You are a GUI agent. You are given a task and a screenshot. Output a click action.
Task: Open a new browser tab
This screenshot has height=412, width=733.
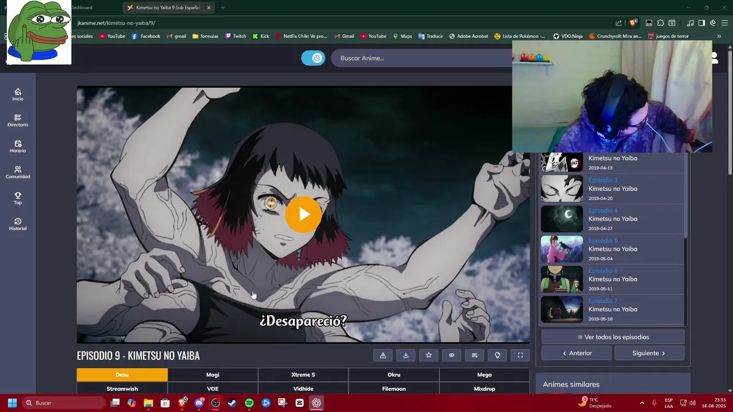tap(223, 7)
